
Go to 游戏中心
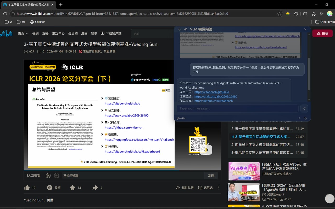58,33
